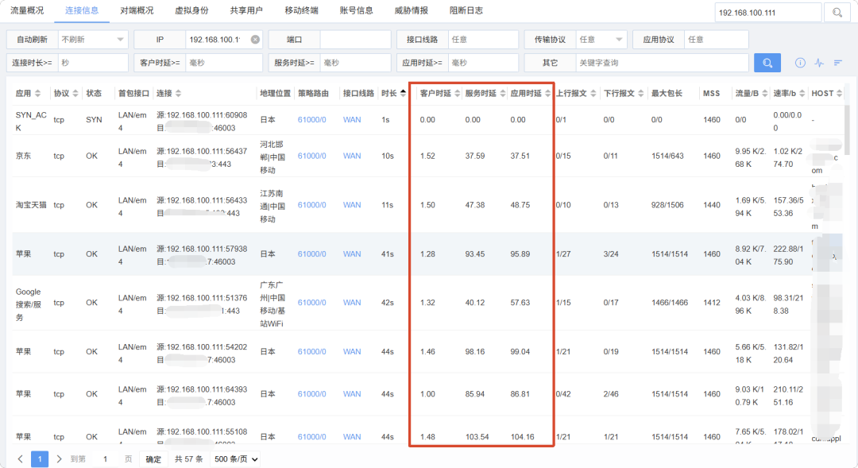858x468 pixels.
Task: Switch to the 对端概况 tab
Action: pos(137,10)
